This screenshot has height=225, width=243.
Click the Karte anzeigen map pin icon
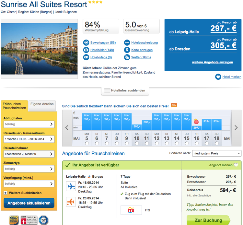(x=127, y=50)
